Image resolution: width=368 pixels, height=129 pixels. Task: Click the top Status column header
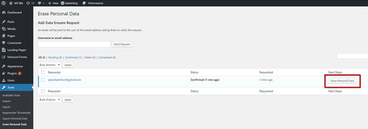click(194, 72)
